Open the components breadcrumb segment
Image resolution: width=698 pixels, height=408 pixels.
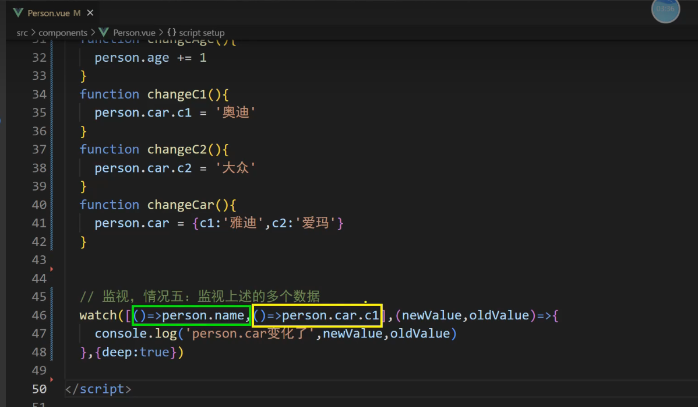pyautogui.click(x=63, y=33)
